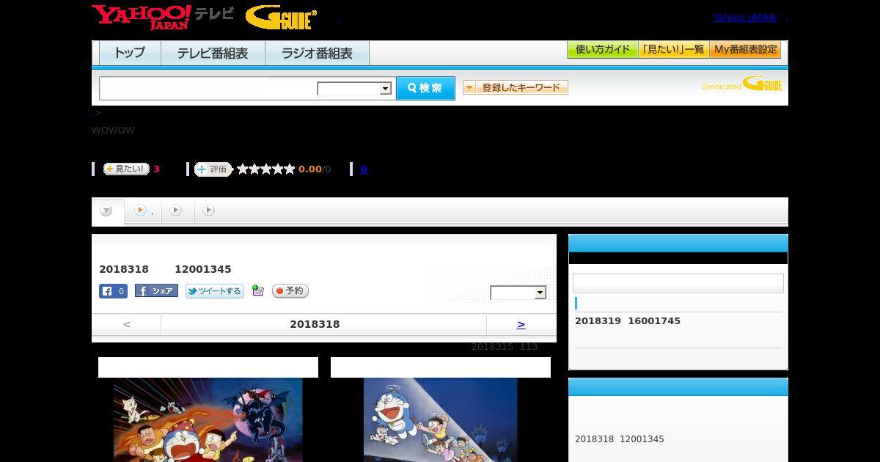Click the Yahoo! Japan テレビ logo
Screen dimensions: 880x462
[x=163, y=17]
